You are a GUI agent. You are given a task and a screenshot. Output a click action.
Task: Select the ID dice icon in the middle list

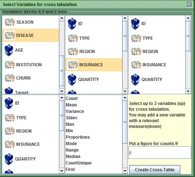point(72,24)
